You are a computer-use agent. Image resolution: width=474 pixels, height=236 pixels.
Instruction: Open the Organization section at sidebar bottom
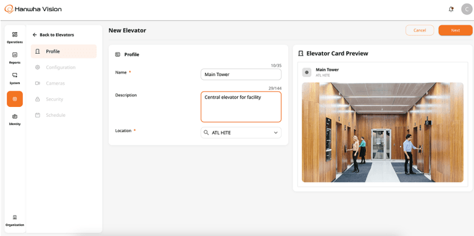15,221
